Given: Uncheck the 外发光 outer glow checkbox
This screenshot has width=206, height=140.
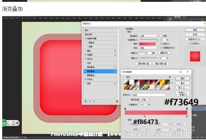Looking at the screenshot, I should tap(85, 79).
